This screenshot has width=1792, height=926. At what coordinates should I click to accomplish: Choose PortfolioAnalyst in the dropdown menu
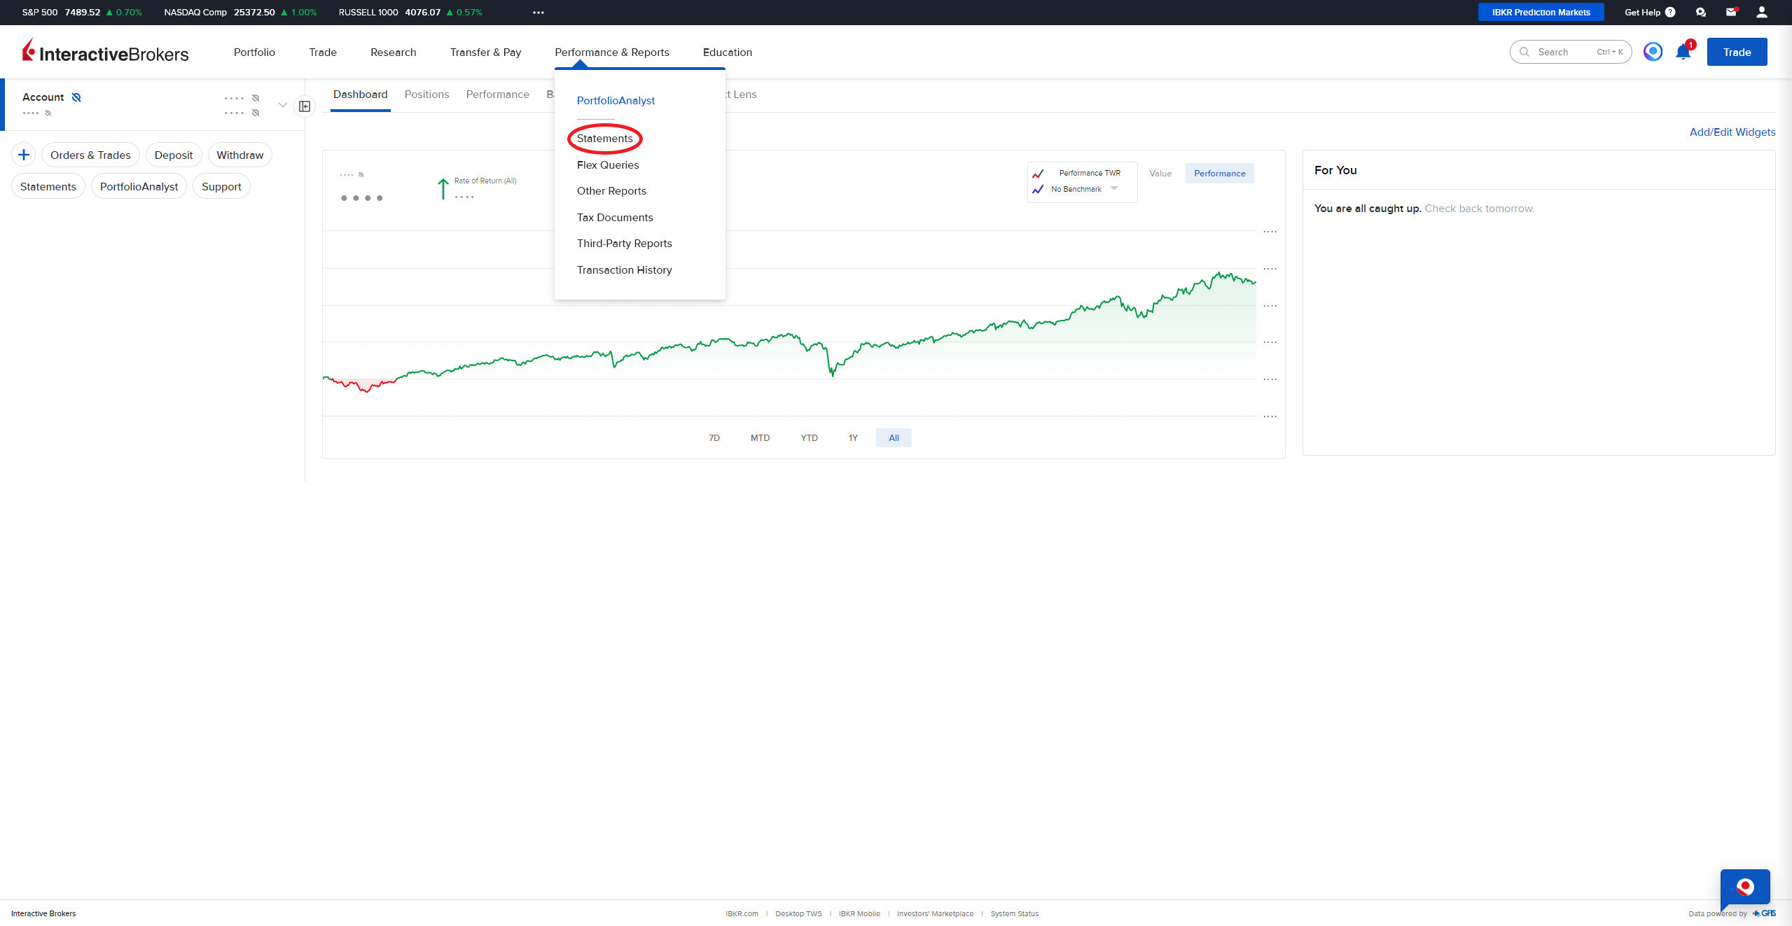[616, 101]
